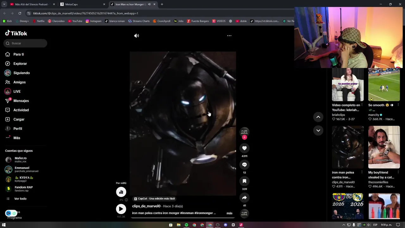Screen dimensions: 405x228
Task: Open the Amigos page
Action: pos(19,82)
